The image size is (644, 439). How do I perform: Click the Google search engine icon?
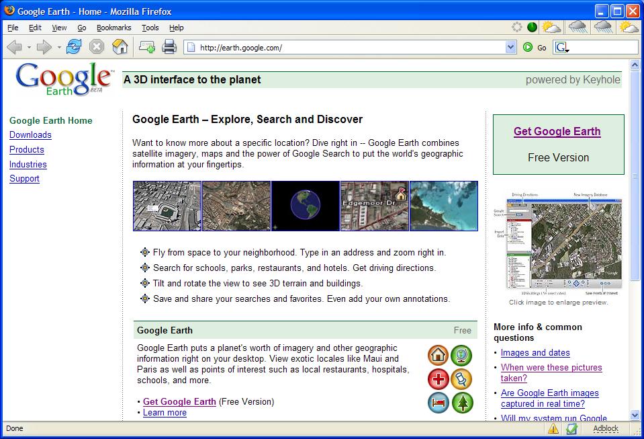562,47
